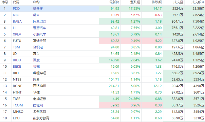Open the NIO stock code link
This screenshot has width=205, height=122.
pos(16,15)
